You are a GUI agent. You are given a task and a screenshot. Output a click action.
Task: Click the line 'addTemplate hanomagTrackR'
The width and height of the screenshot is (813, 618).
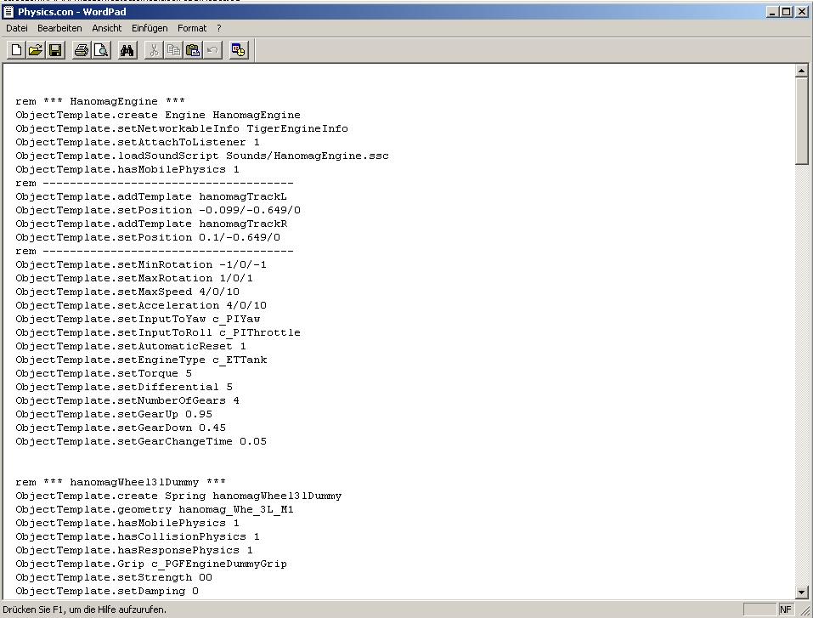point(151,224)
